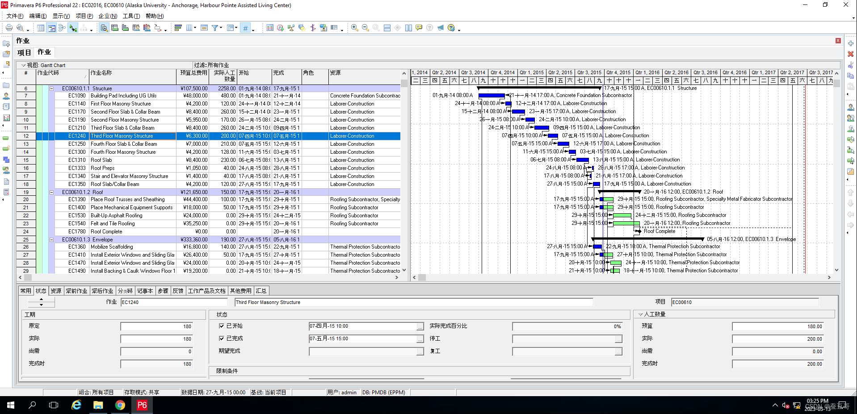This screenshot has width=857, height=414.
Task: Run the Schedule tool (clock icon)
Action: (280, 27)
